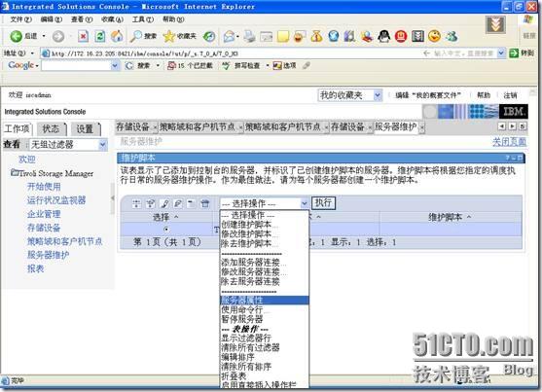
Task: Click the QQ penguin toolbar icon
Action: (x=383, y=36)
